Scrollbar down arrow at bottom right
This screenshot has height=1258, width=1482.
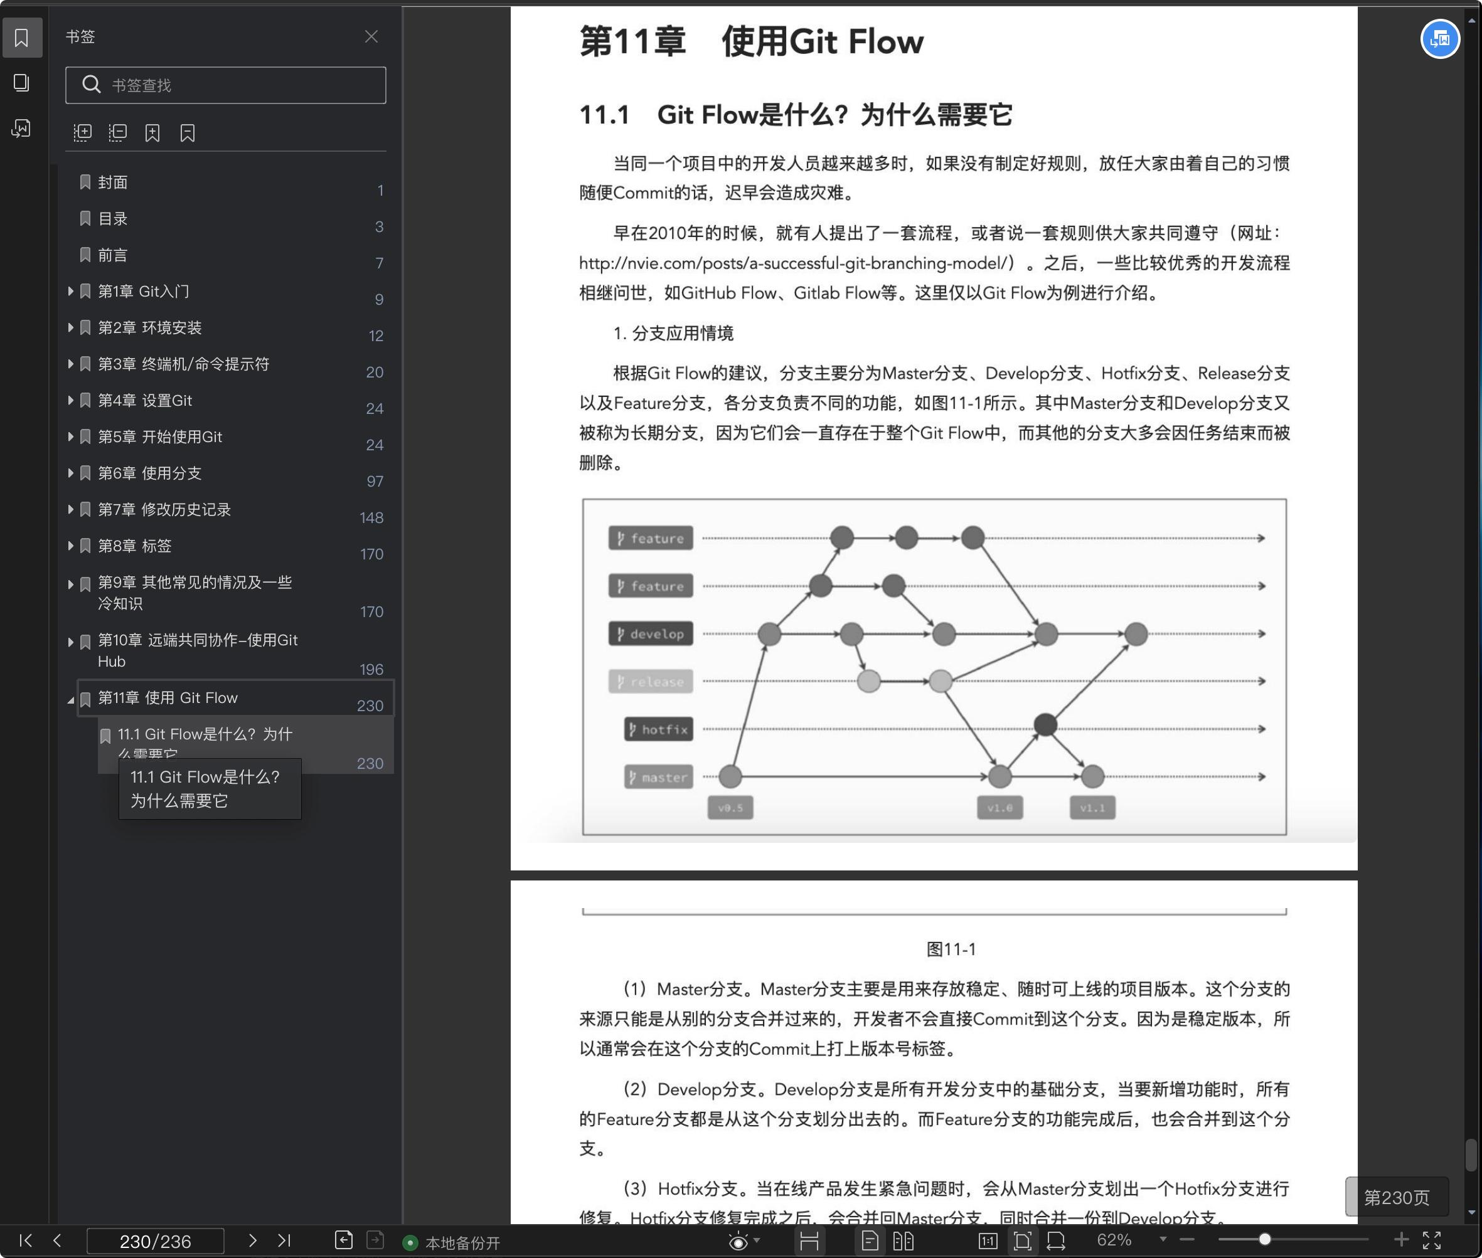pos(1471,1212)
